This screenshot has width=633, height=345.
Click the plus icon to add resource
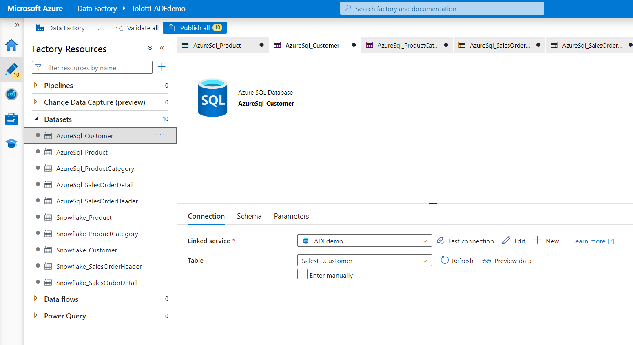[x=162, y=67]
